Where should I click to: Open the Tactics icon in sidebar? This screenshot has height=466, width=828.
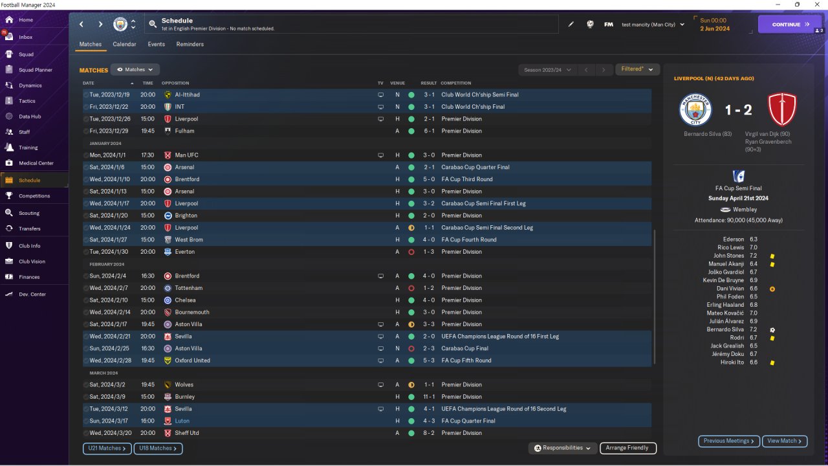(x=9, y=101)
